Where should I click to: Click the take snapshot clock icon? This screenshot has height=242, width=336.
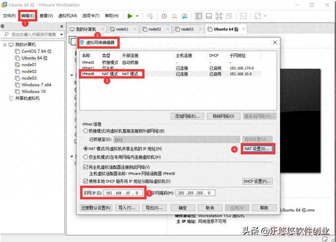point(164,16)
